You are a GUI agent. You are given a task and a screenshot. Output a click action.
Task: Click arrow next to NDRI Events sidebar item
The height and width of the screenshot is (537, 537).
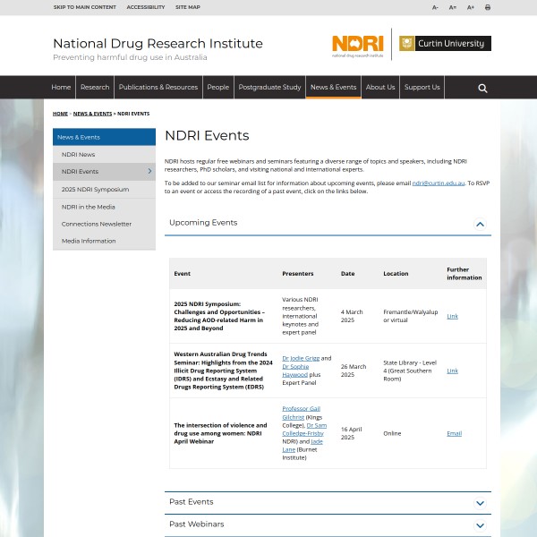pos(149,171)
